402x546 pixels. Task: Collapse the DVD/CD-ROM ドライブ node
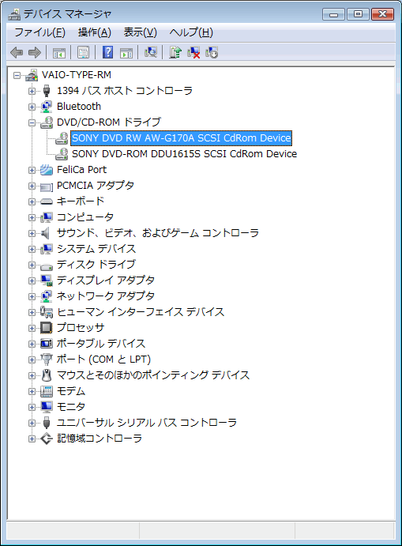(32, 122)
